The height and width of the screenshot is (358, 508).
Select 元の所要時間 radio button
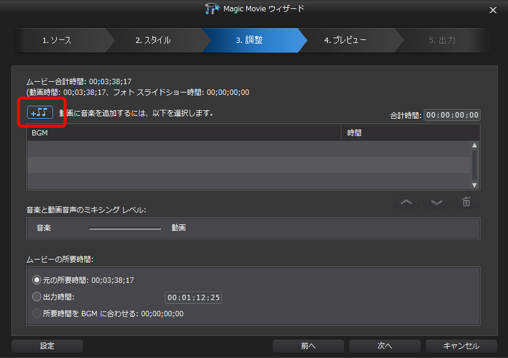(37, 280)
